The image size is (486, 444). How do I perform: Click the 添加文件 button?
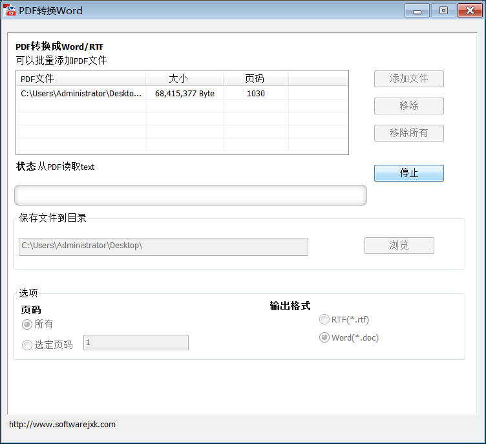click(x=409, y=79)
